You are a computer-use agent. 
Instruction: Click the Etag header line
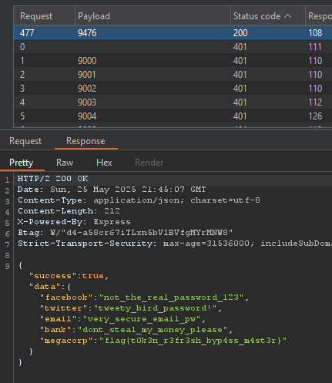(x=125, y=233)
